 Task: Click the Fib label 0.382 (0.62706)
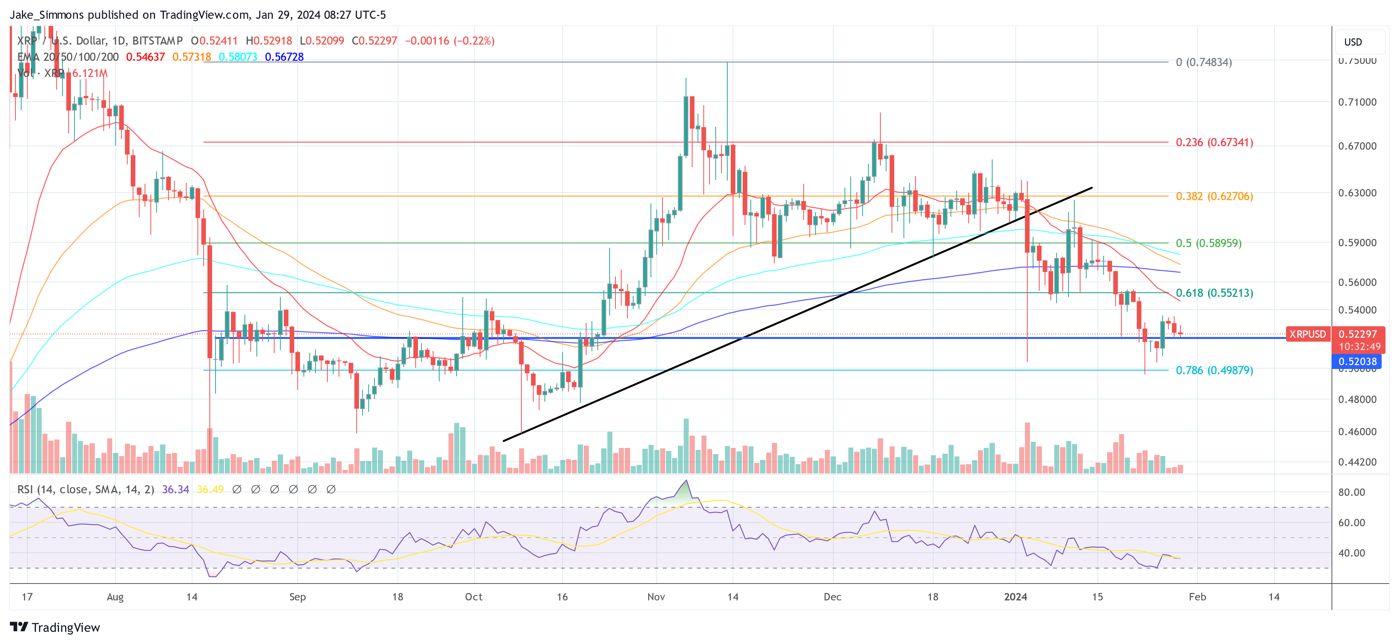1214,196
